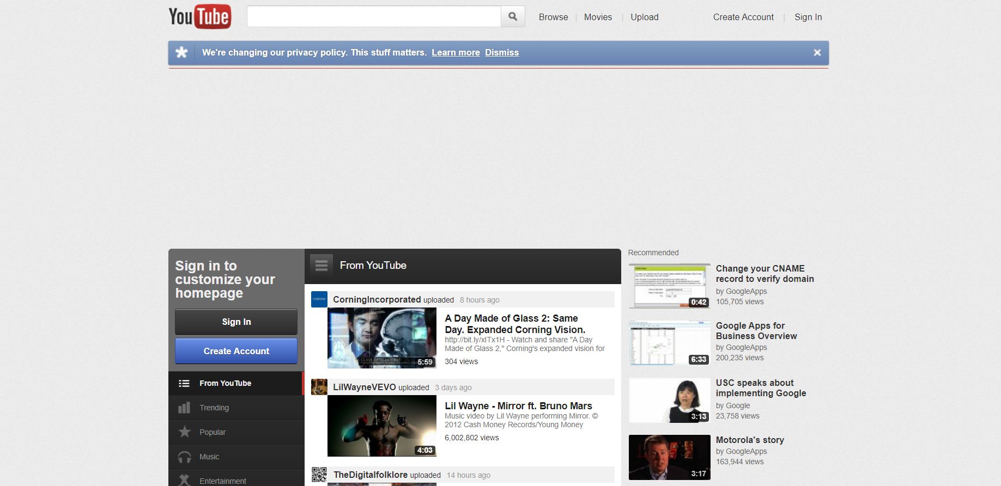Select the Popular sidebar category

(x=236, y=432)
